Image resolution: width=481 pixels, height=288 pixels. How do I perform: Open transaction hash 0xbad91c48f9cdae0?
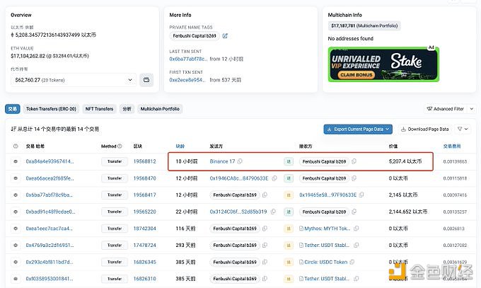coord(50,212)
